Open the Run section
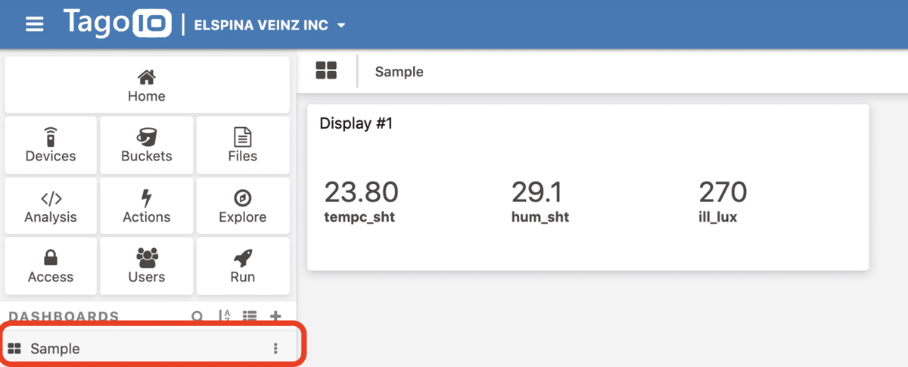Screen dimensions: 908x367 (x=243, y=266)
